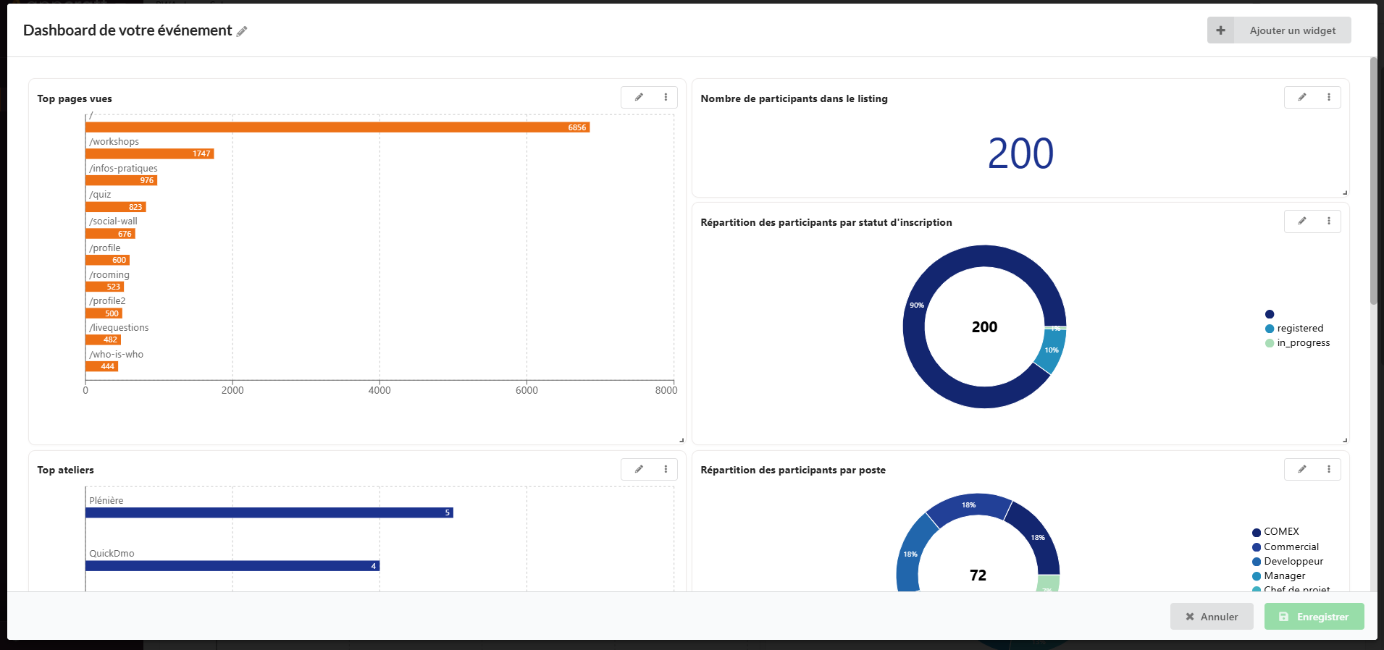This screenshot has height=650, width=1384.
Task: Edit the Répartition par statut d'inscription widget
Action: tap(1301, 221)
